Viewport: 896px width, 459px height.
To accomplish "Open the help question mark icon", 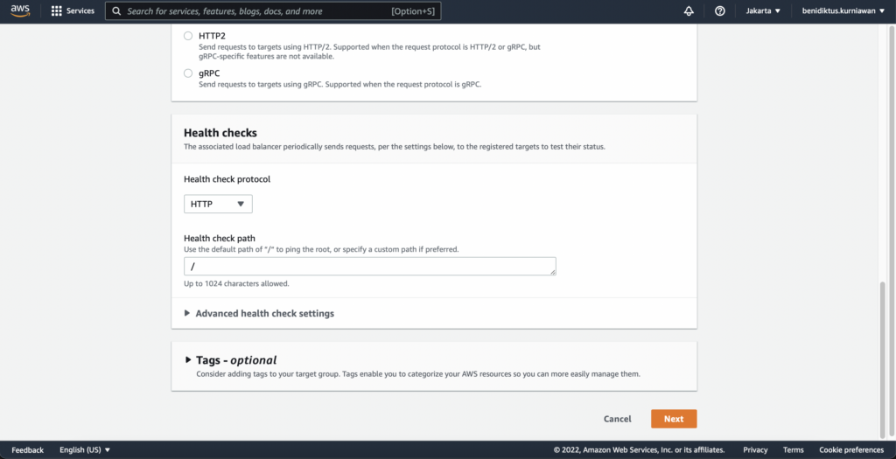I will pyautogui.click(x=720, y=10).
